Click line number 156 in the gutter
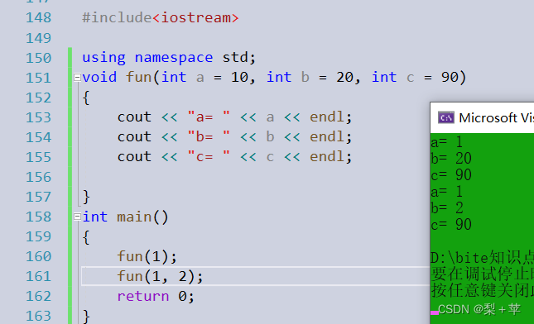The image size is (534, 324). (38, 177)
